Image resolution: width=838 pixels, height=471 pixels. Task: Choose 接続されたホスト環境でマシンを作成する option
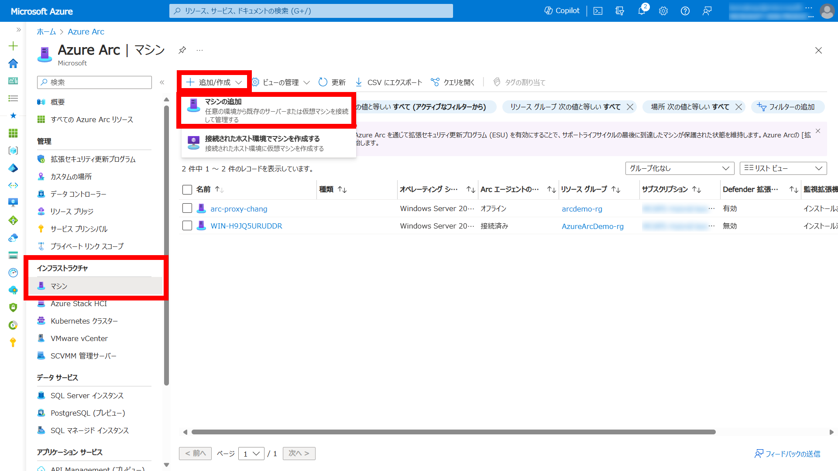(x=268, y=143)
